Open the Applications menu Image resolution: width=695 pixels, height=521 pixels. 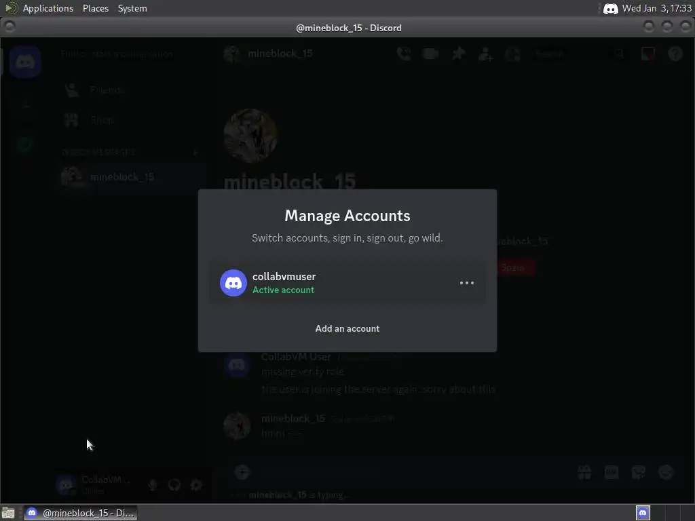point(48,8)
